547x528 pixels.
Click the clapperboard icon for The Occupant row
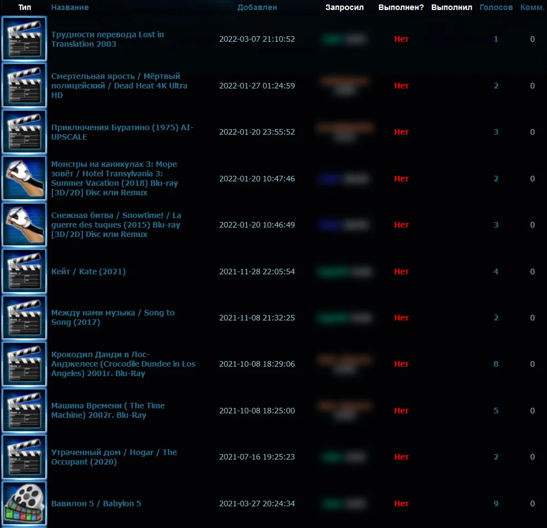(x=24, y=457)
